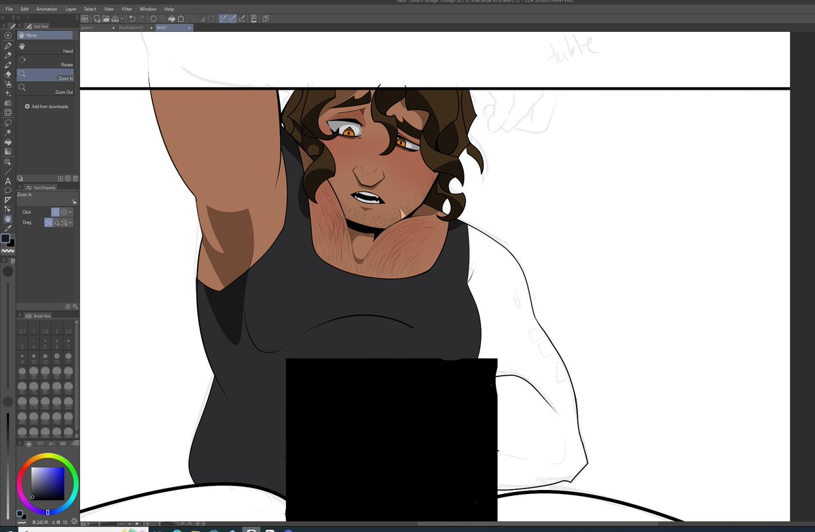Select the Zoom In sub tool
Screen dimensions: 815x532
(45, 75)
